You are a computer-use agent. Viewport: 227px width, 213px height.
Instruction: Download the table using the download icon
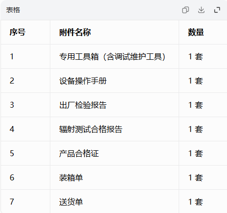tap(201, 10)
